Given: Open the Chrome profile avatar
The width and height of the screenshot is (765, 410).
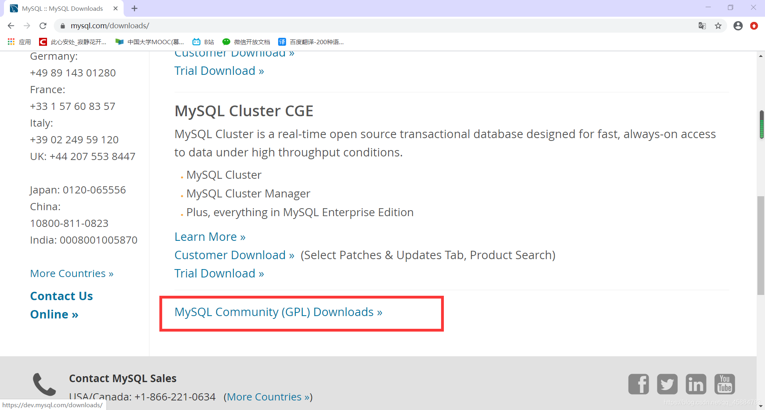Looking at the screenshot, I should coord(738,26).
